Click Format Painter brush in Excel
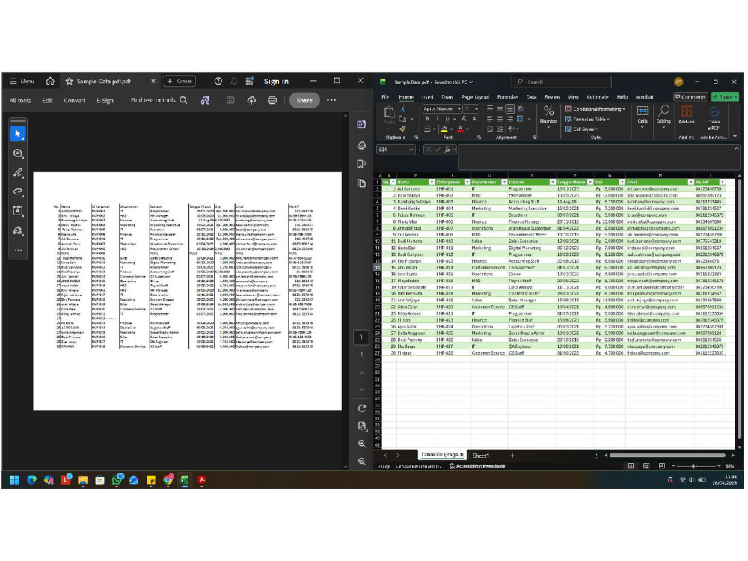This screenshot has width=748, height=561. pos(402,129)
